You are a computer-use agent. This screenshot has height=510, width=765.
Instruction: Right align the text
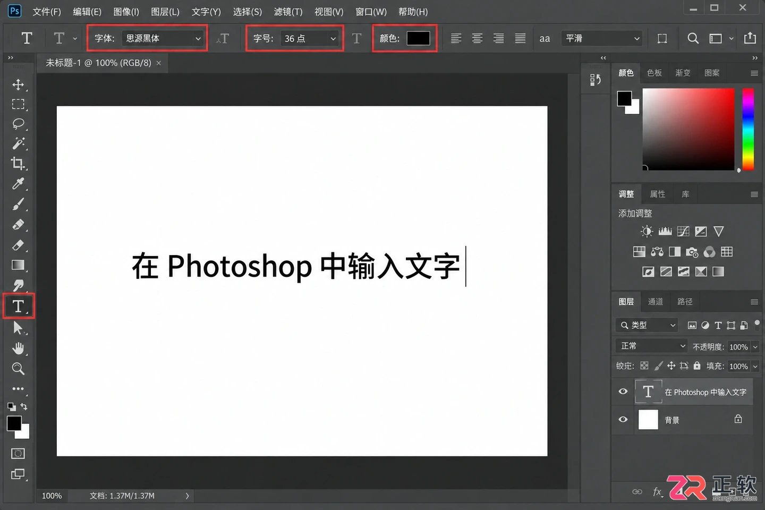tap(498, 38)
